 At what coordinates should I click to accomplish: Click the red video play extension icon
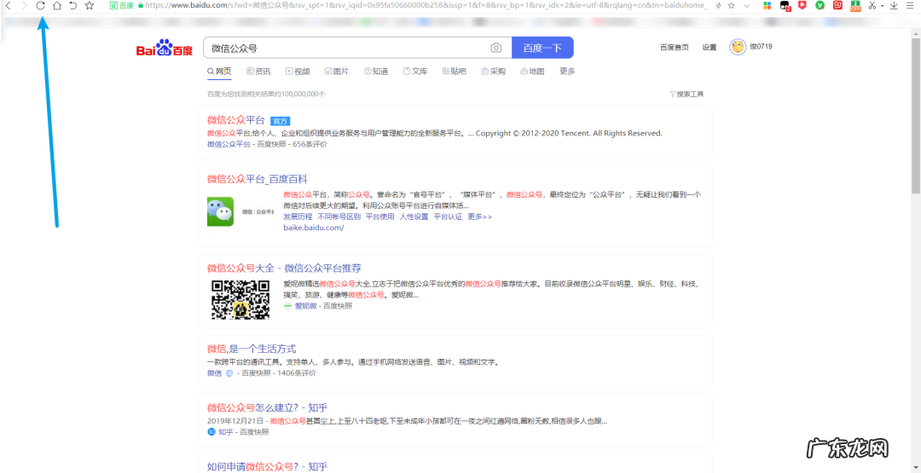pyautogui.click(x=802, y=5)
